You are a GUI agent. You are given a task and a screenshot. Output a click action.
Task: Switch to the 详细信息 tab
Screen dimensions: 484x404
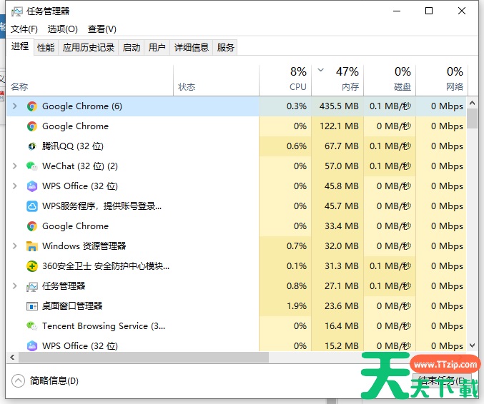click(x=192, y=47)
